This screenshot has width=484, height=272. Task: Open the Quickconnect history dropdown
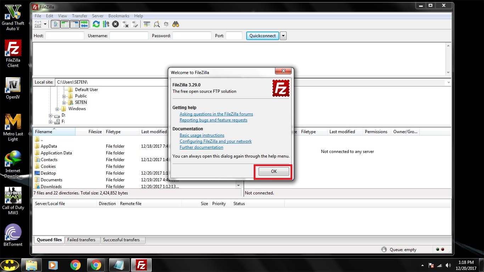(x=283, y=35)
